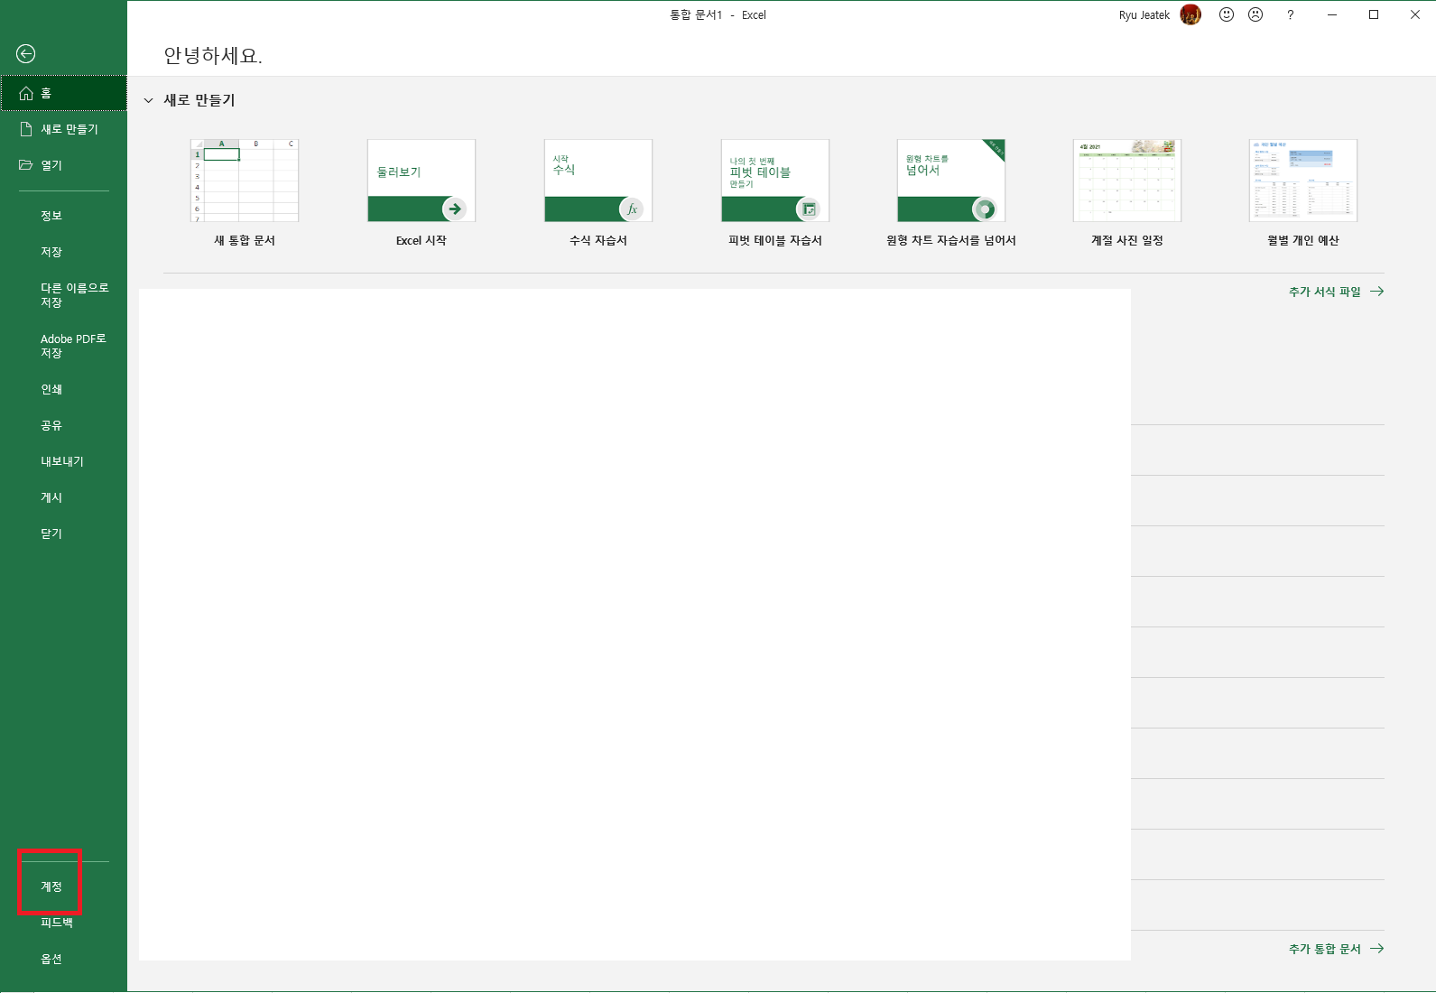
Task: Open the 열기 sidebar item
Action: [x=63, y=165]
